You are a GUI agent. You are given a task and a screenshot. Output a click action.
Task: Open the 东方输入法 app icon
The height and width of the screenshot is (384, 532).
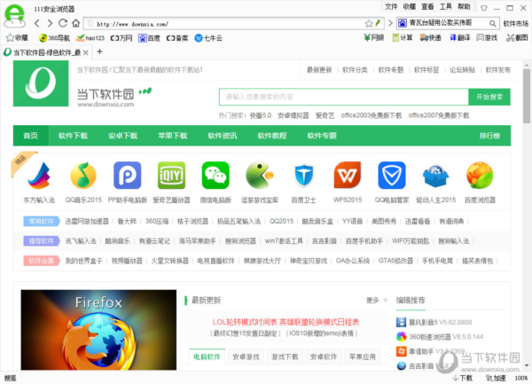click(39, 176)
